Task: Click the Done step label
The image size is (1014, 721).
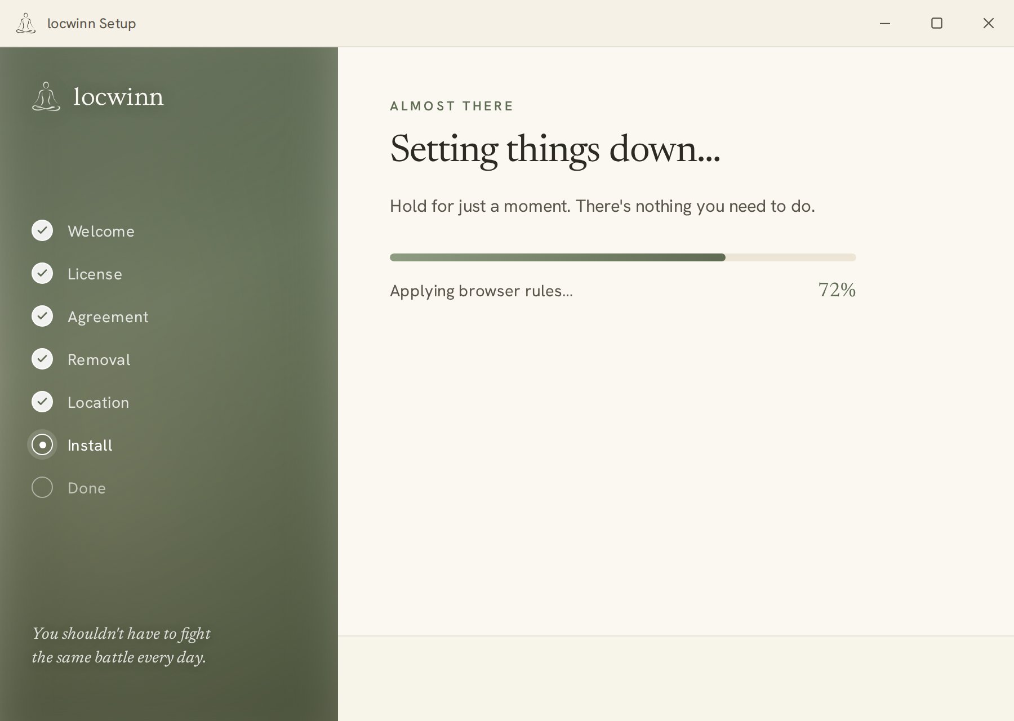Action: pos(87,488)
